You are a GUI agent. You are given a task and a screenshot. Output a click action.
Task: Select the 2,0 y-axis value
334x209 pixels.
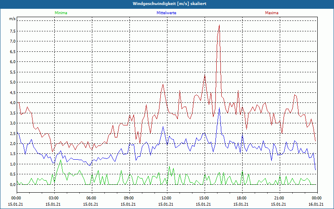tap(13, 144)
